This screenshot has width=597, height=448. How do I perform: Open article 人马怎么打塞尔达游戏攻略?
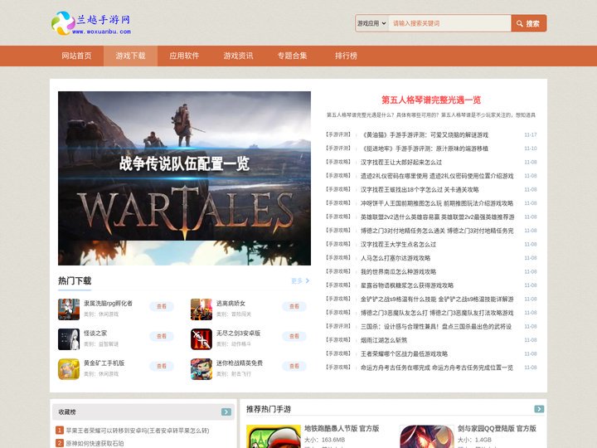pos(396,258)
